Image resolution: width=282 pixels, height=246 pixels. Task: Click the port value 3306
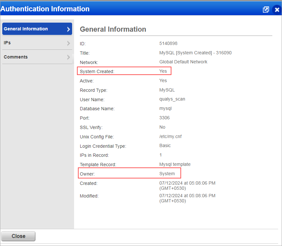pos(164,118)
